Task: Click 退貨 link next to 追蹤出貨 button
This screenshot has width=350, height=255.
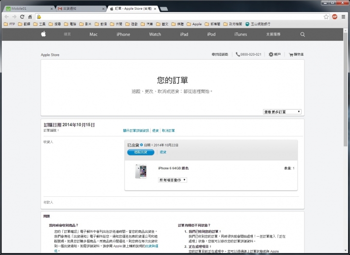Action: [x=163, y=152]
